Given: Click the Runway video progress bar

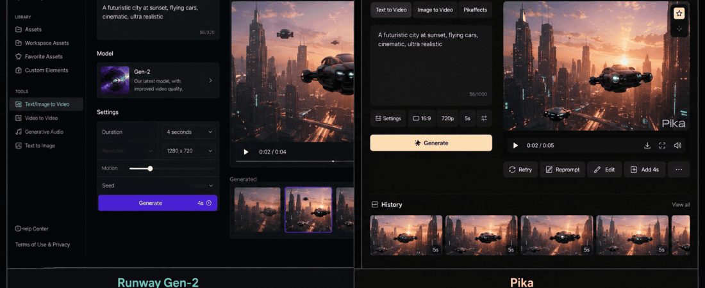Looking at the screenshot, I should tap(295, 161).
